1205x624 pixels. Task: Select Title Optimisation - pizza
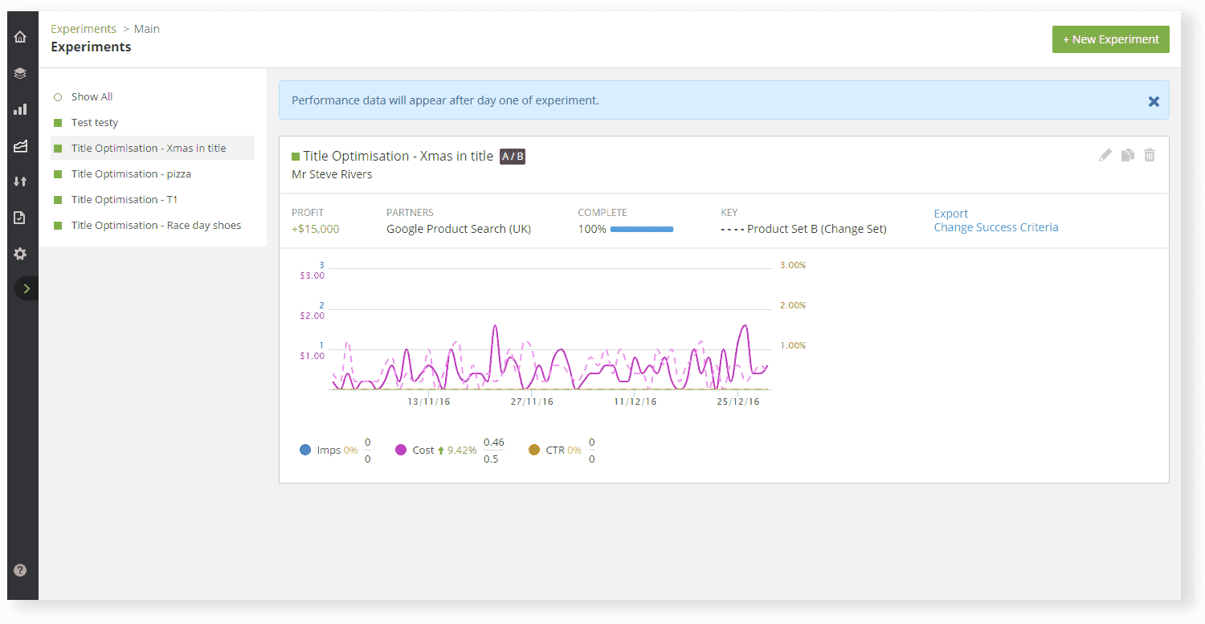coord(131,174)
